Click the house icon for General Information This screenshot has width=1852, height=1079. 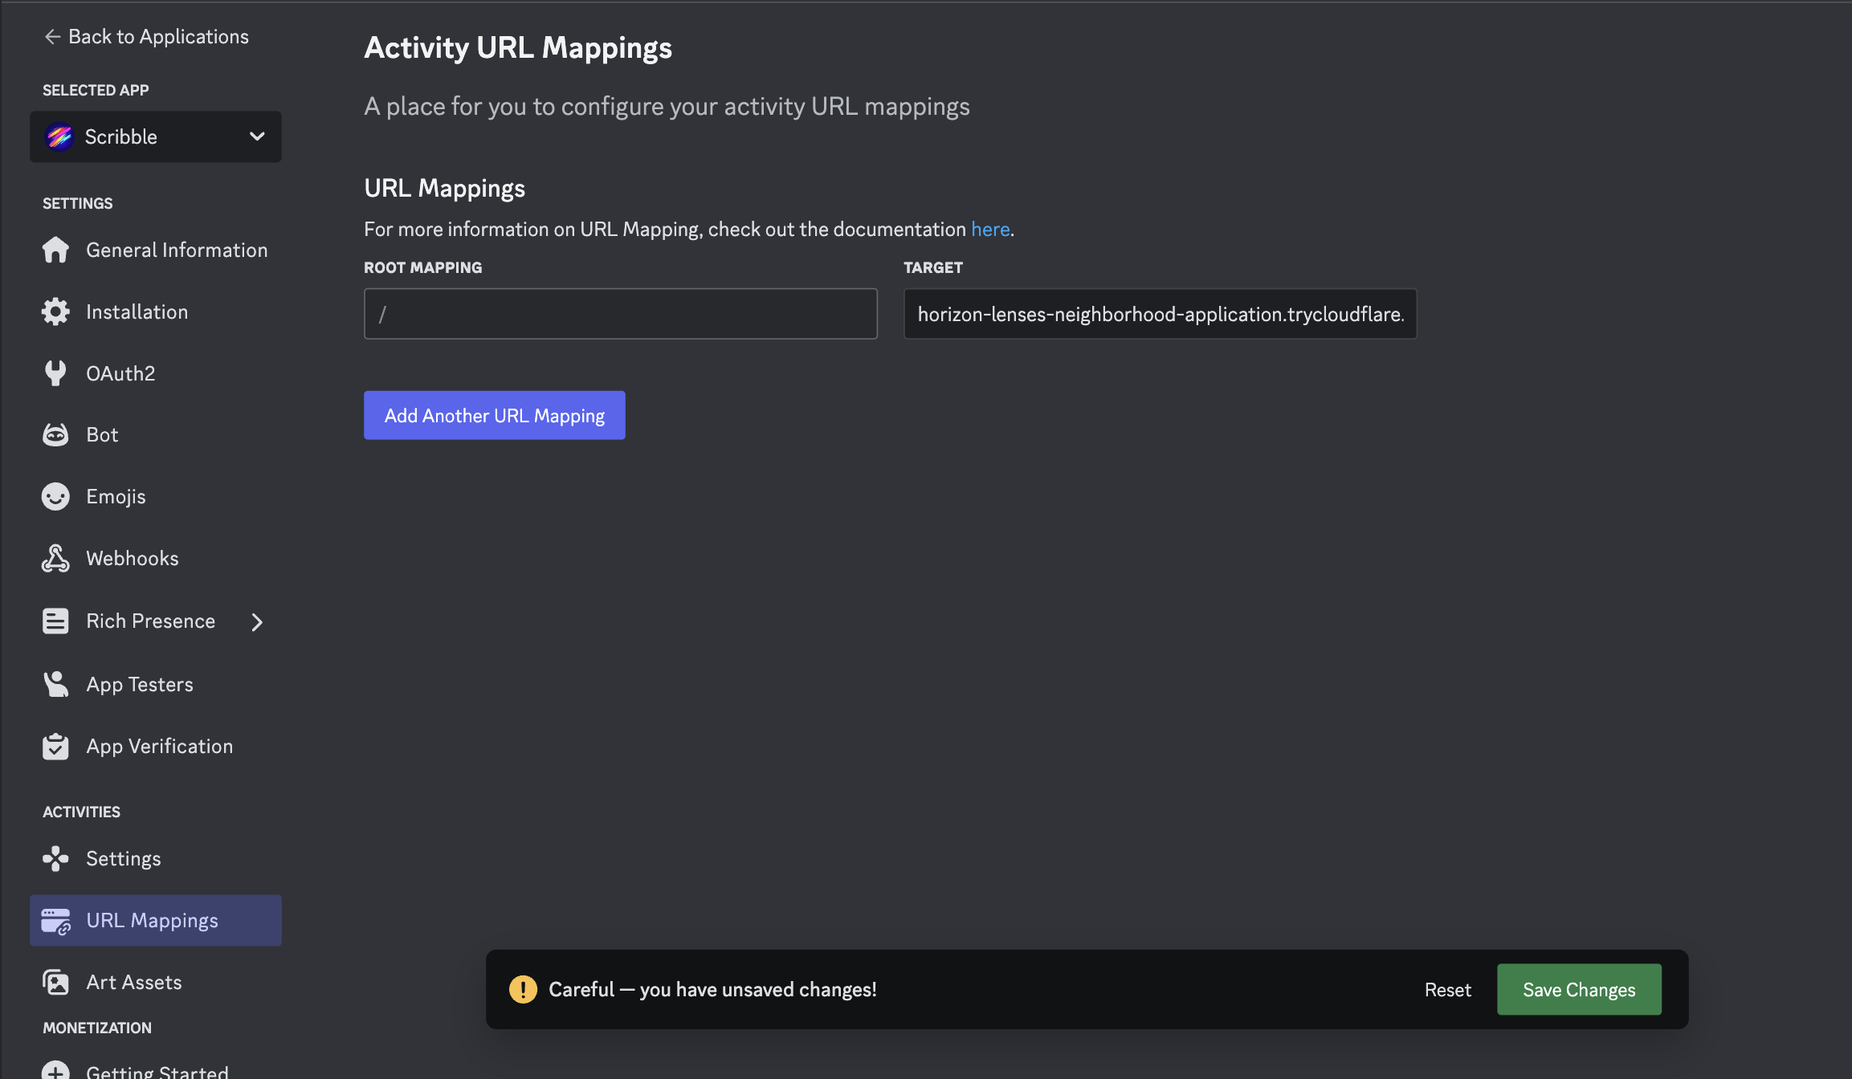tap(55, 250)
